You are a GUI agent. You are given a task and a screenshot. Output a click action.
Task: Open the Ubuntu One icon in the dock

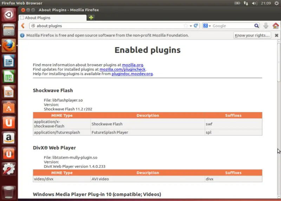8,123
